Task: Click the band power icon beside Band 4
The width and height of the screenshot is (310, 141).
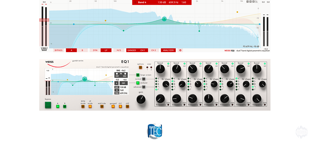Action: click(135, 2)
